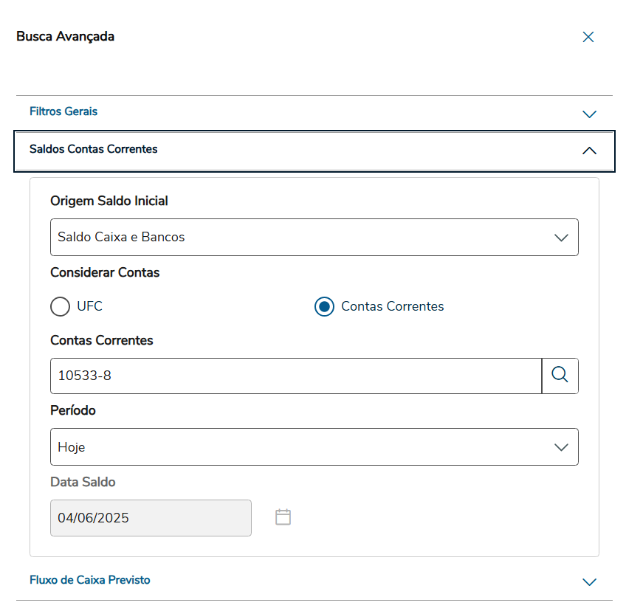
Task: Click the Busca Avançada title text
Action: pyautogui.click(x=65, y=36)
